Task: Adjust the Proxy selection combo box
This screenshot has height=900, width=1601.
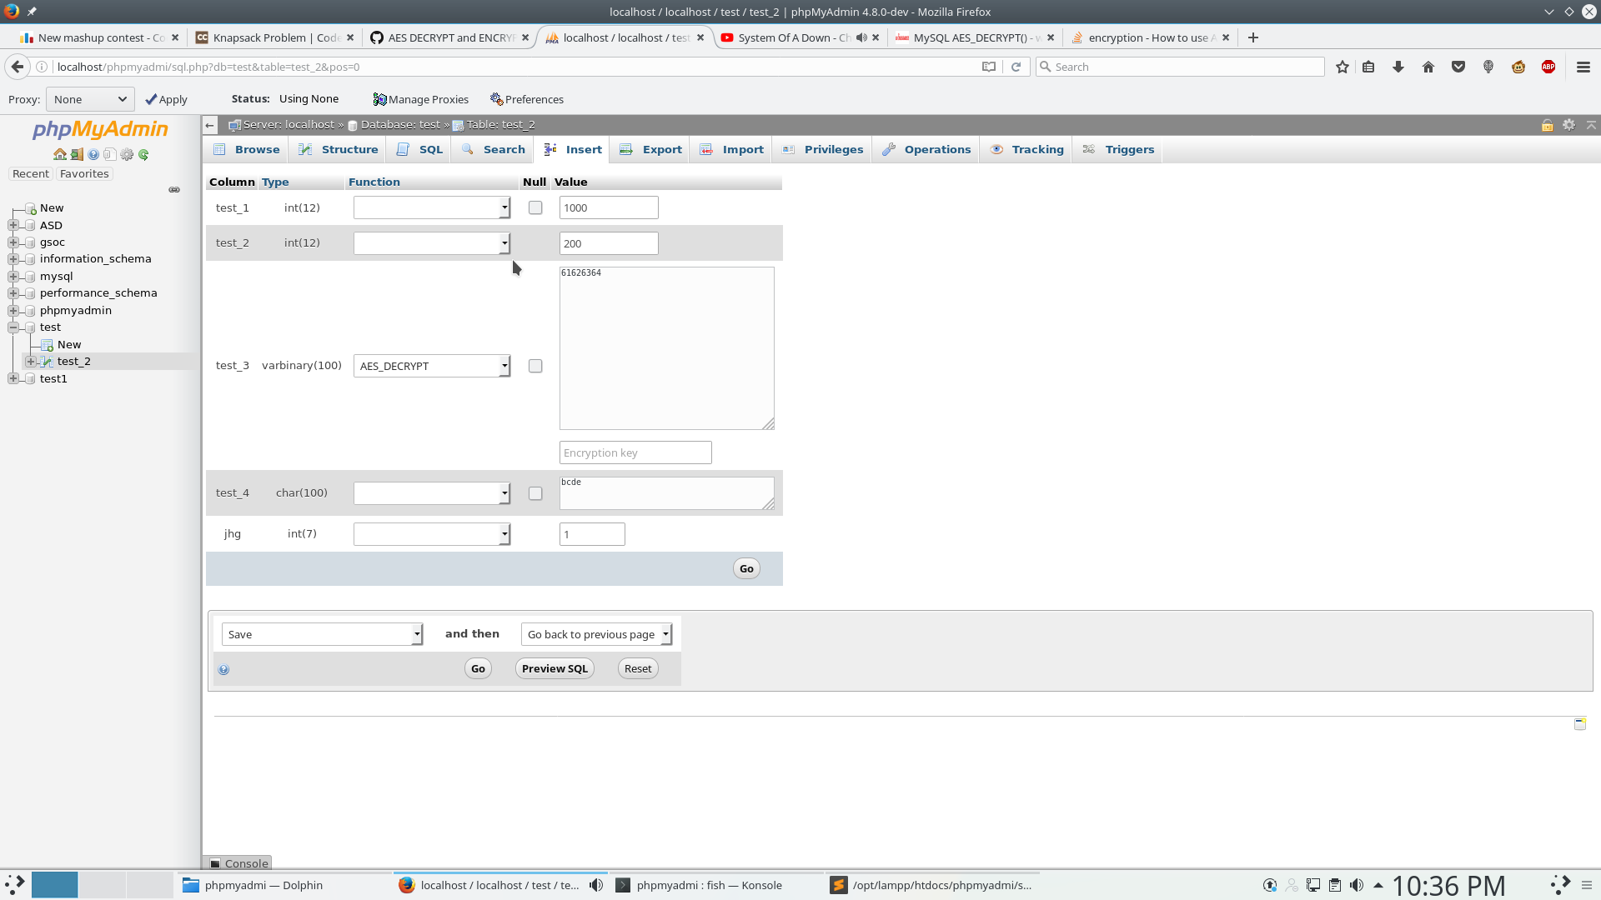Action: pos(89,98)
